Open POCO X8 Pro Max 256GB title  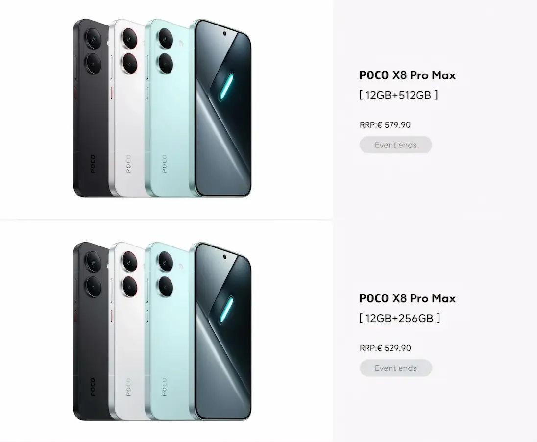click(407, 298)
